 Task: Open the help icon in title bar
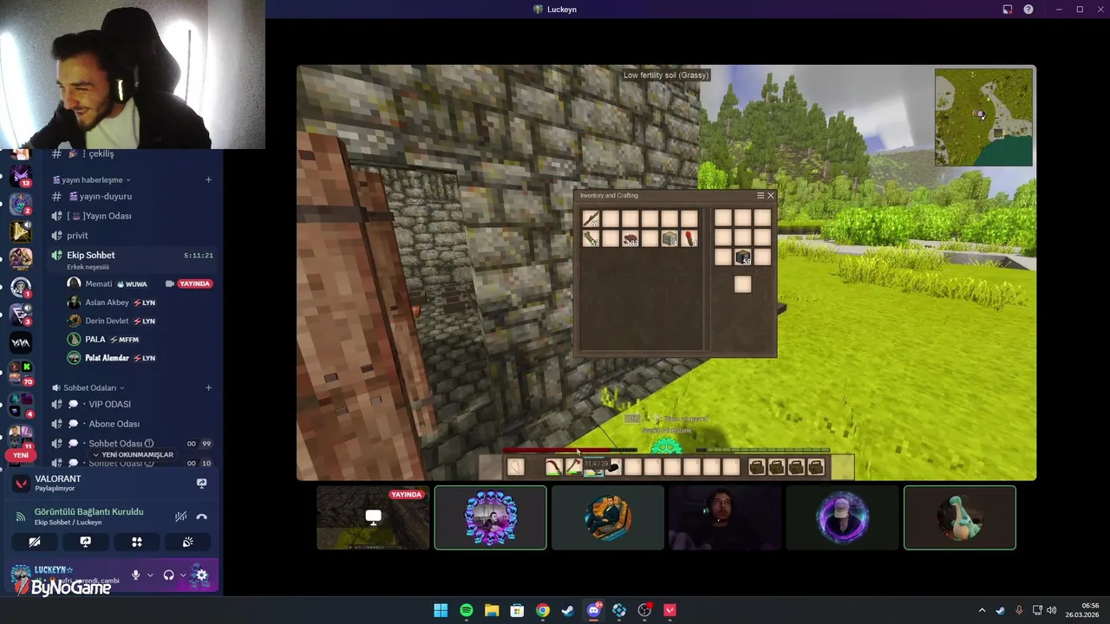pos(1028,10)
